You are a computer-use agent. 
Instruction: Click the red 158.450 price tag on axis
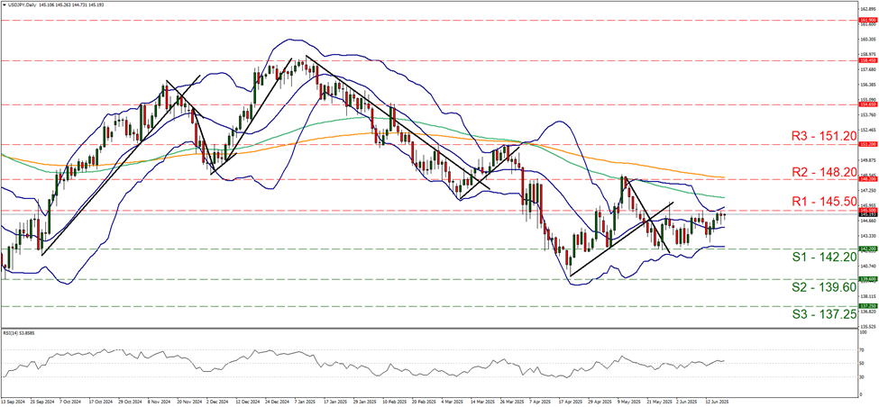[865, 60]
